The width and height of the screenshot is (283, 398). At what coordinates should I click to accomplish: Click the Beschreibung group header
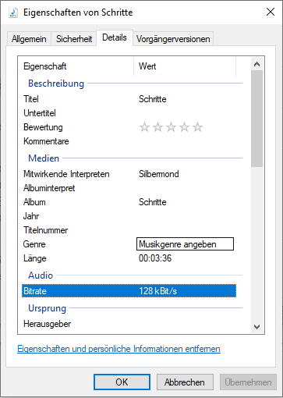[56, 84]
